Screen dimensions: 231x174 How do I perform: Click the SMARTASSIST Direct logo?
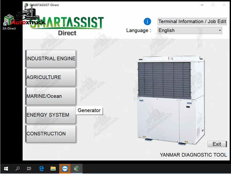pyautogui.click(x=67, y=26)
